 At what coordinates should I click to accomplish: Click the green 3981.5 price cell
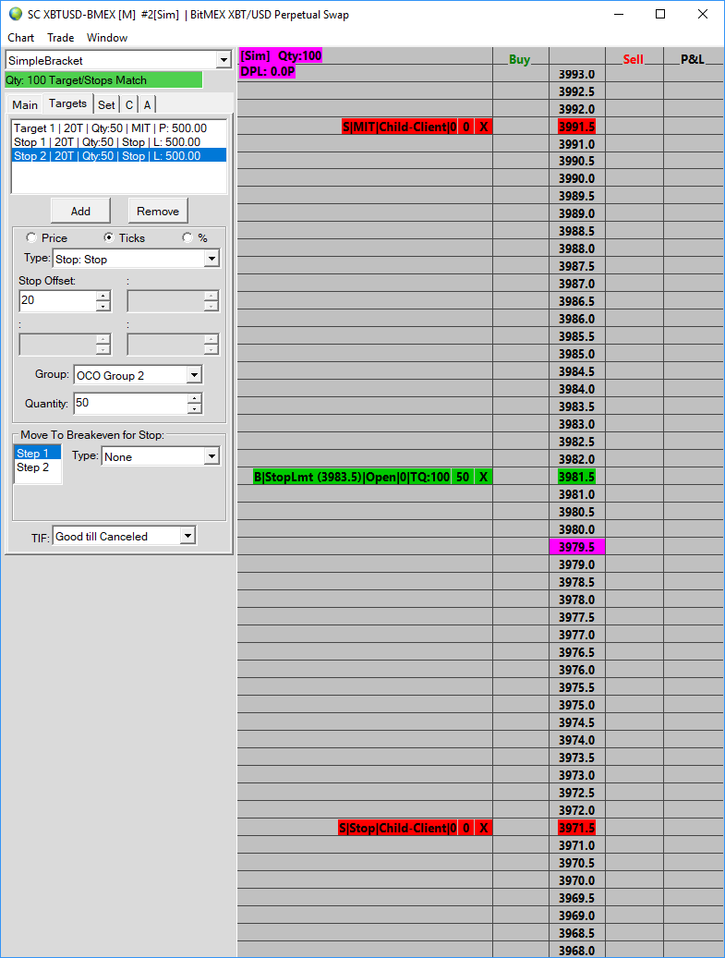[x=576, y=477]
